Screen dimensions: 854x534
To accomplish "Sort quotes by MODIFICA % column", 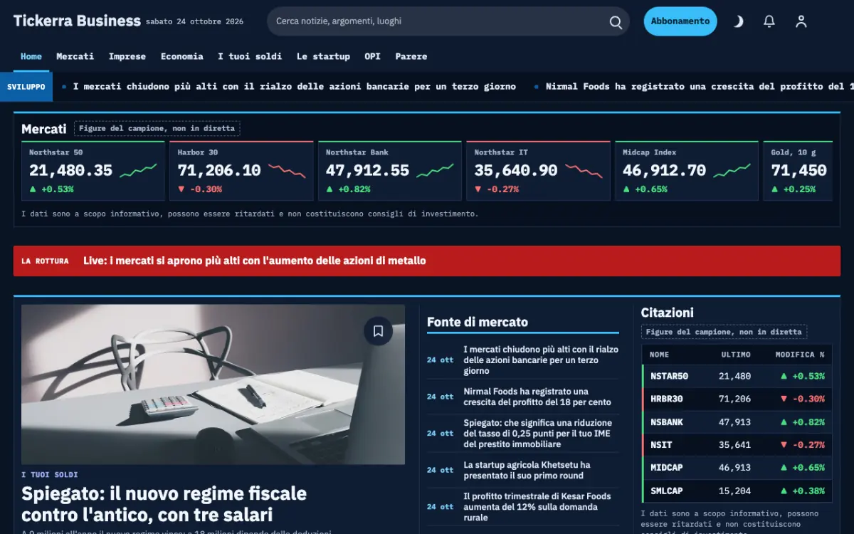I will click(800, 355).
